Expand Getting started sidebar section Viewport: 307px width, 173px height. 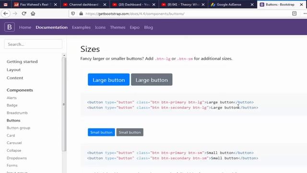tap(22, 62)
